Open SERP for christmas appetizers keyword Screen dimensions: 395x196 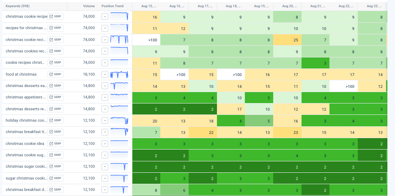55,97
